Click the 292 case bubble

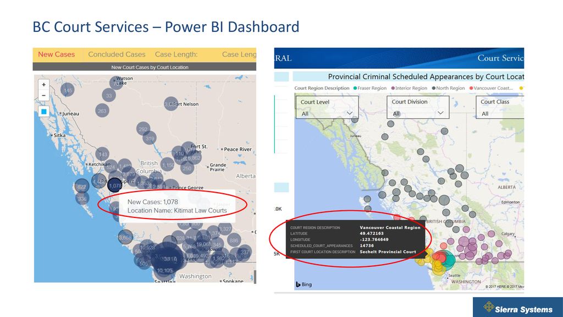point(143,129)
